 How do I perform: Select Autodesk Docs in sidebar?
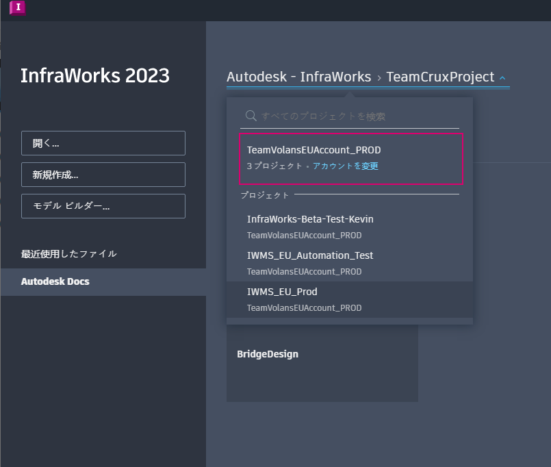tap(103, 281)
